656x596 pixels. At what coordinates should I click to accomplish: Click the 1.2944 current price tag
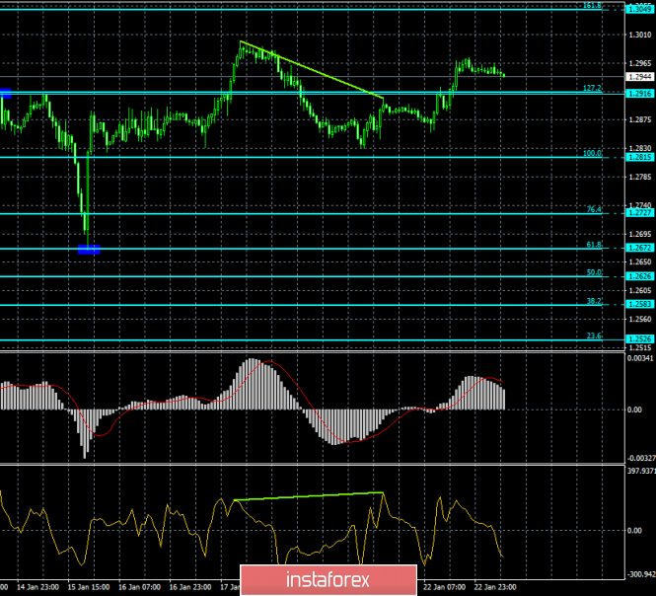click(638, 76)
